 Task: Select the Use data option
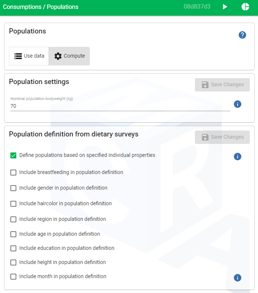29,56
